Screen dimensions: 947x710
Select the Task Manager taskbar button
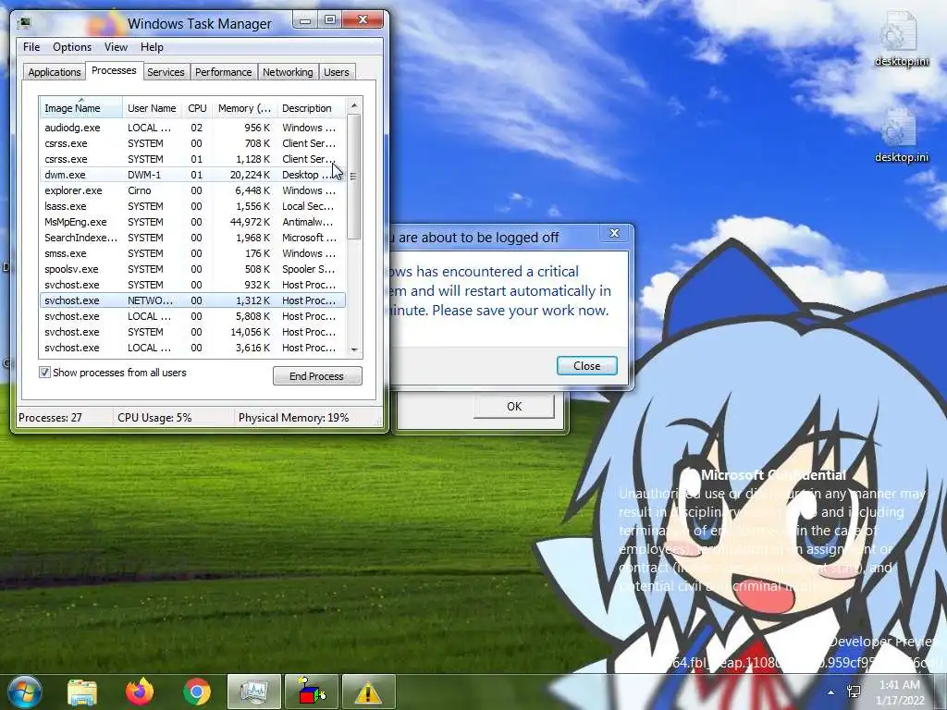[254, 692]
